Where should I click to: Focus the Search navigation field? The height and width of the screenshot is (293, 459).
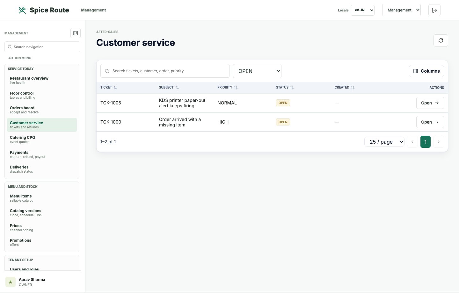[x=42, y=47]
